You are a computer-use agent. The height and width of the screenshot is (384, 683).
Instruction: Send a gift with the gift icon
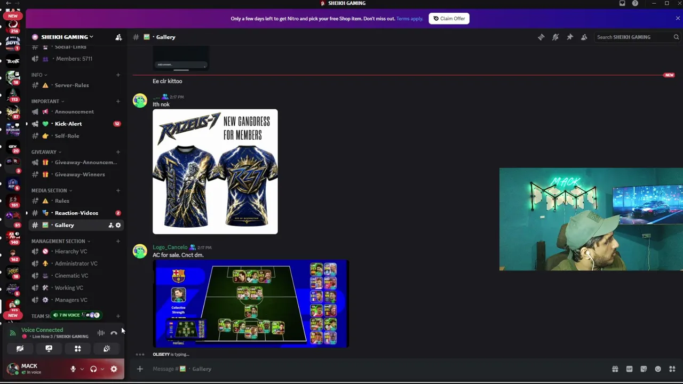[x=615, y=369]
